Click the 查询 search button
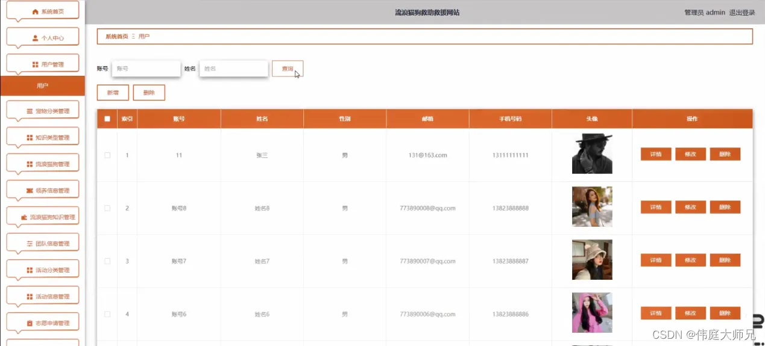The width and height of the screenshot is (765, 346). tap(288, 69)
